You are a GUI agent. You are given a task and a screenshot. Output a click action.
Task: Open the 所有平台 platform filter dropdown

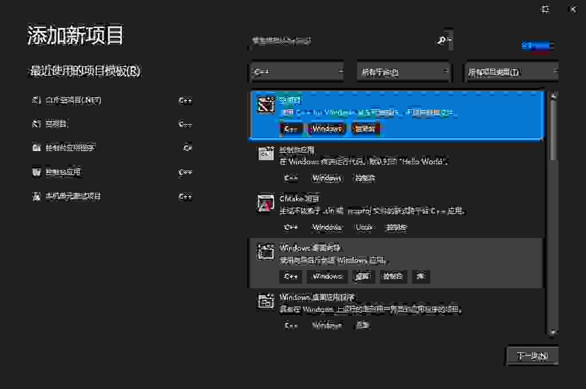pos(403,72)
